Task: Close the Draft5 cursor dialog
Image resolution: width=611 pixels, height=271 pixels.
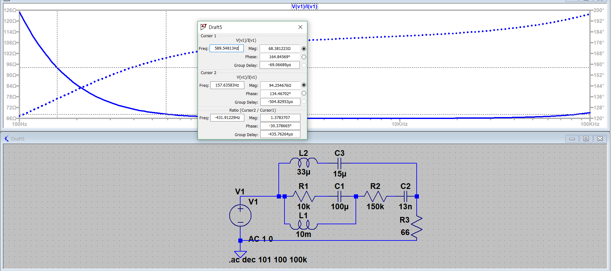Action: coord(300,27)
